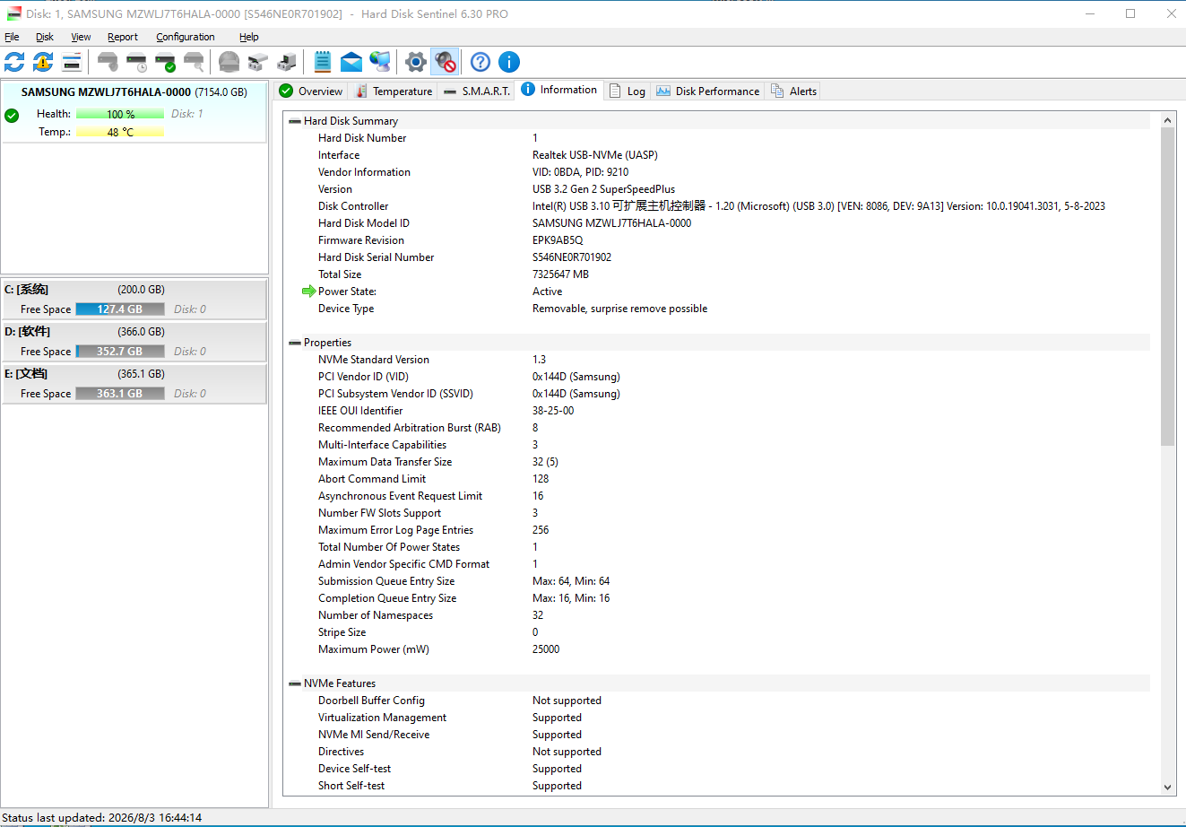Click C: free space bar 127.4 GB
Viewport: 1186px width, 827px height.
[x=120, y=309]
